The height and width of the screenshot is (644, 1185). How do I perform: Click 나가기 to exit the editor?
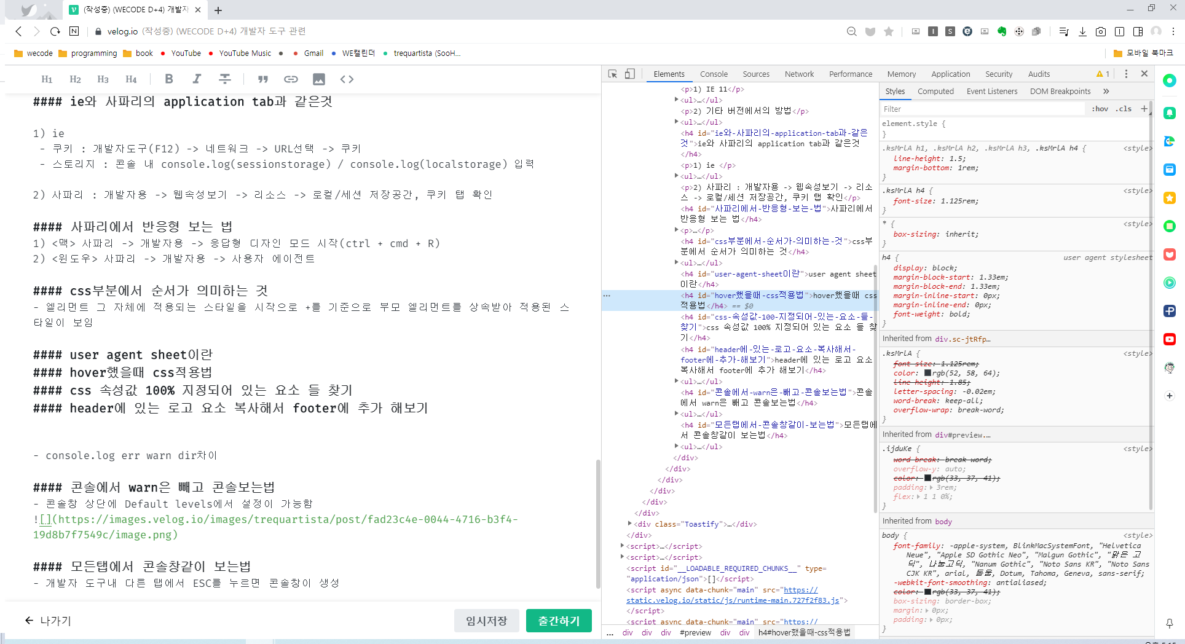[48, 621]
